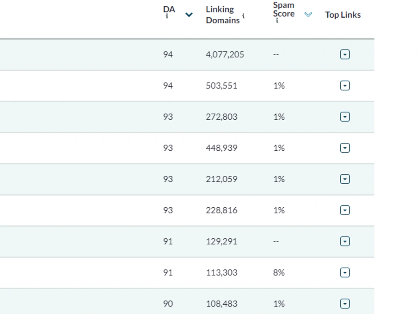Expand Top Links for the 4,077,205 row
Viewport: 419px width, 314px height.
click(345, 54)
